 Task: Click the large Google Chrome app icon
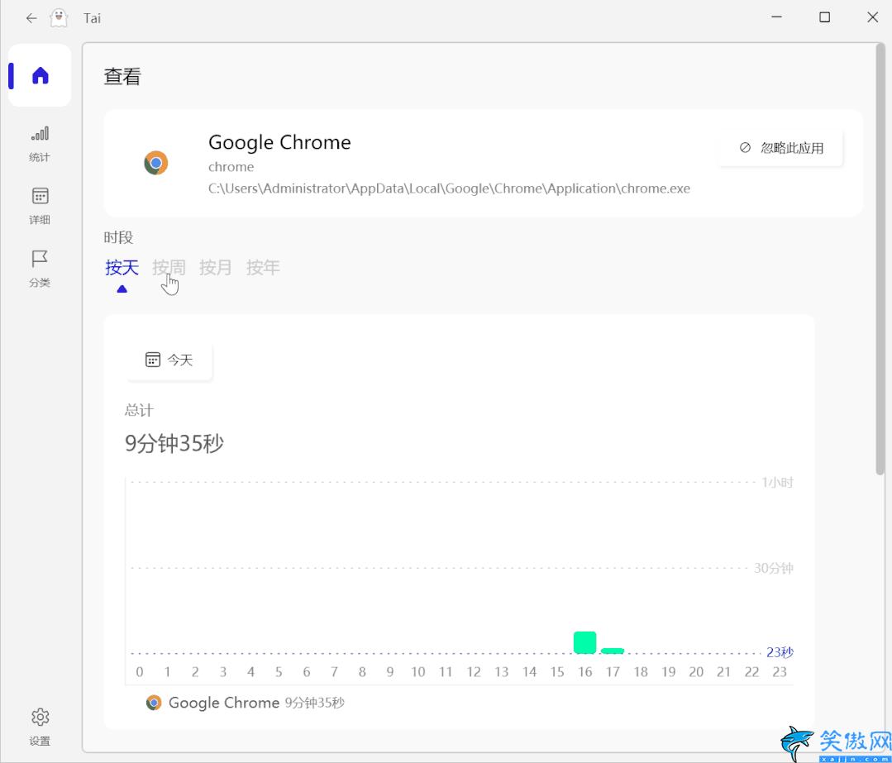156,163
